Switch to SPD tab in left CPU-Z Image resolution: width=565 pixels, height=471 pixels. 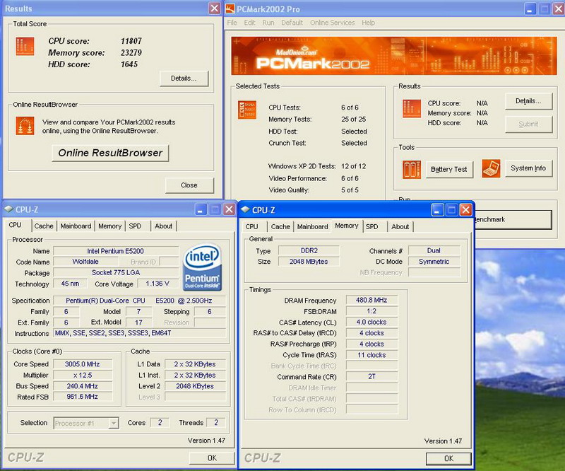pyautogui.click(x=135, y=226)
